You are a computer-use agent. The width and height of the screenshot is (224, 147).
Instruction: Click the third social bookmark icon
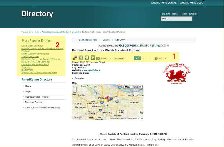pos(87,58)
